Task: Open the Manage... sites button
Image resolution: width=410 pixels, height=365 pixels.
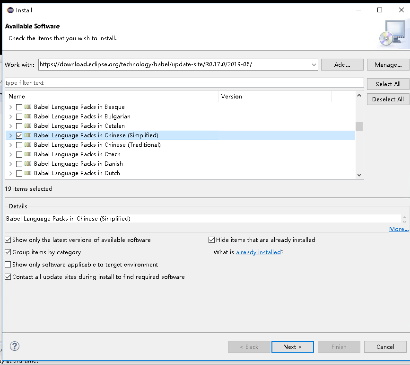Action: [x=388, y=65]
